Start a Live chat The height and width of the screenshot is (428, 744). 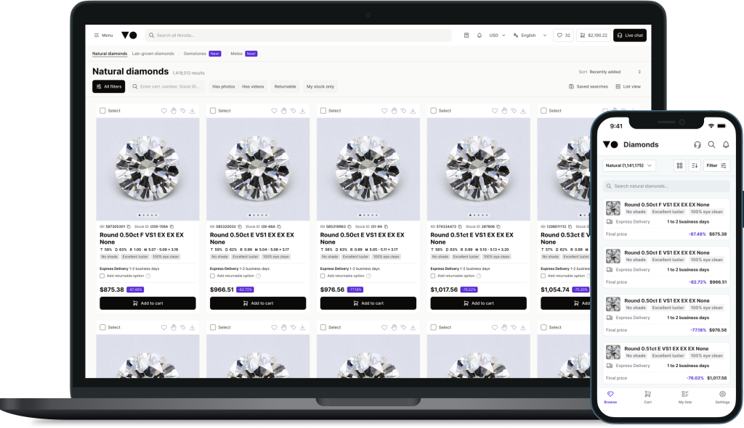(630, 35)
